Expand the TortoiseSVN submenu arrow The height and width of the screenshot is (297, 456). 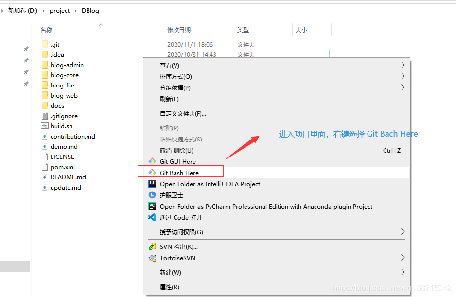(403, 258)
